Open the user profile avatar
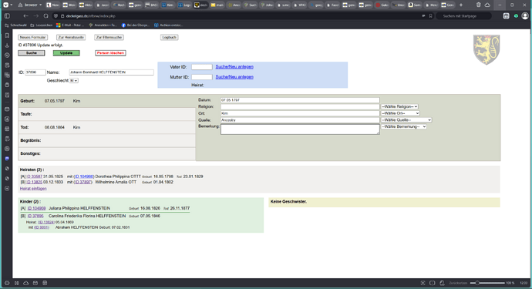Image resolution: width=532 pixels, height=289 pixels. pos(525,16)
